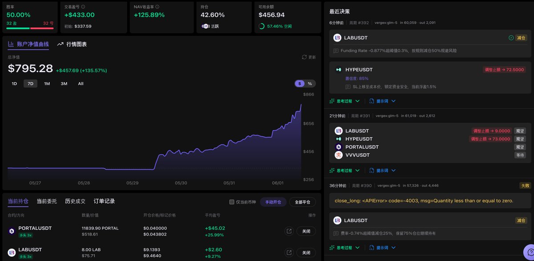Click the 等待 badge on VVVUSDT row
The width and height of the screenshot is (534, 261).
coord(520,155)
